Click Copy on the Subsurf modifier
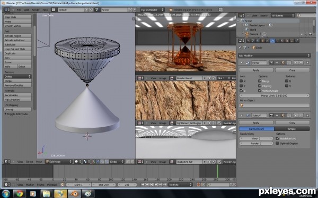Image resolution: width=318 pixels, height=198 pixels. point(292,122)
